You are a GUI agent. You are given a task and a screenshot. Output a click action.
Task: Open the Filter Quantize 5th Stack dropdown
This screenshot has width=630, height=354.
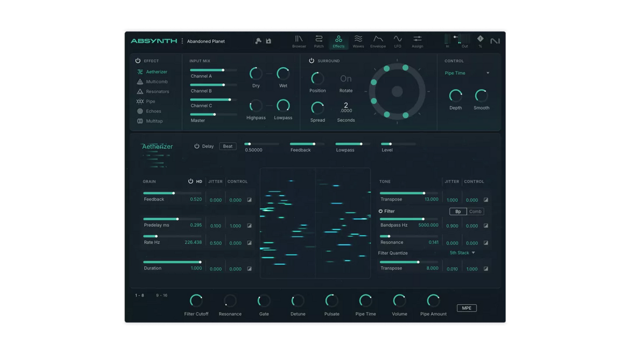(x=461, y=253)
